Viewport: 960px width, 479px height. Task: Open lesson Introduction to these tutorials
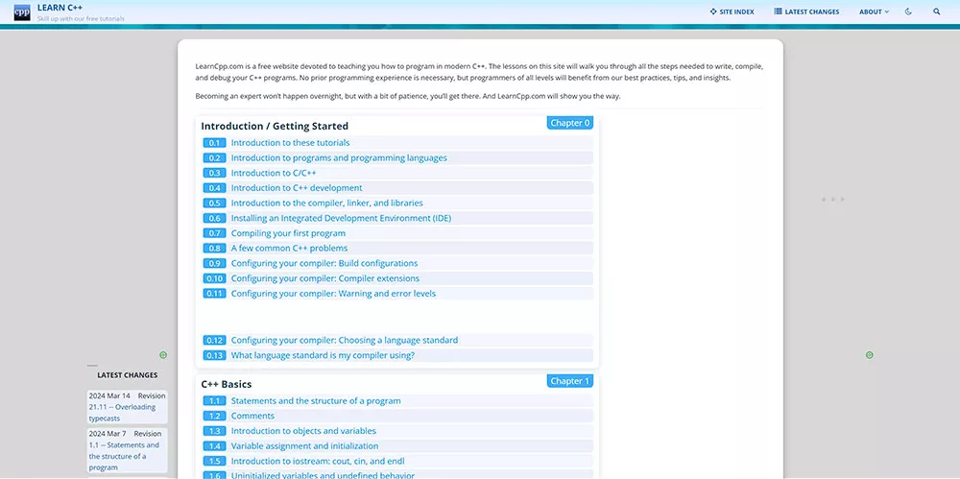point(290,143)
